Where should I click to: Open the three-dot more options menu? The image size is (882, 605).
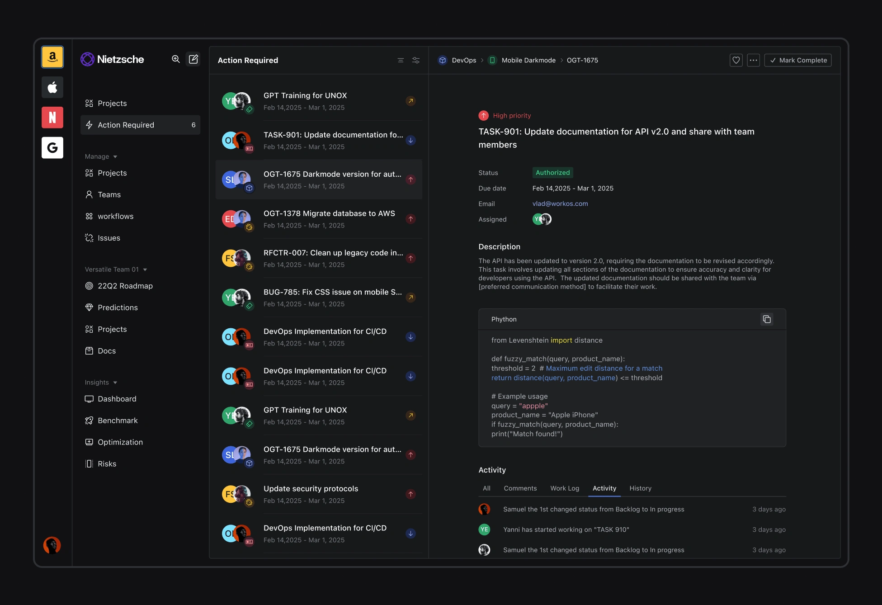[753, 60]
